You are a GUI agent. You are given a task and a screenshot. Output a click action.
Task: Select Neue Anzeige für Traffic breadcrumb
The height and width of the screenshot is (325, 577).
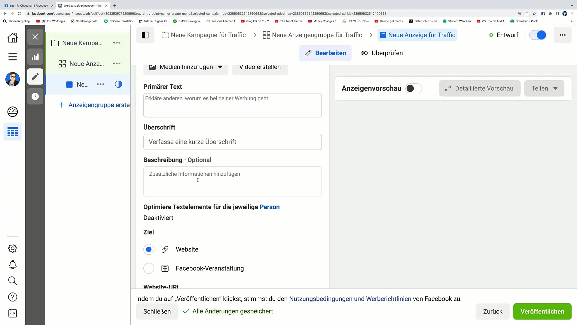coord(417,35)
